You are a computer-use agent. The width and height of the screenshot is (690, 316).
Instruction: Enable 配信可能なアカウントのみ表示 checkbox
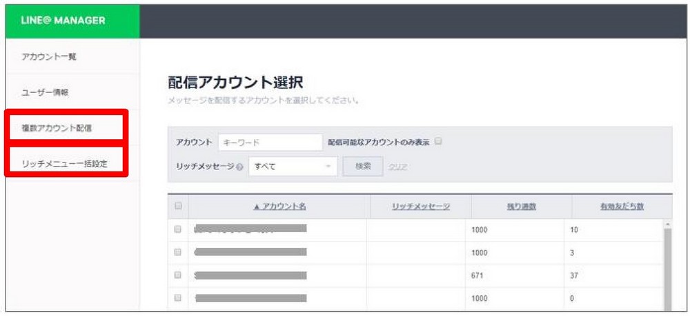(438, 142)
